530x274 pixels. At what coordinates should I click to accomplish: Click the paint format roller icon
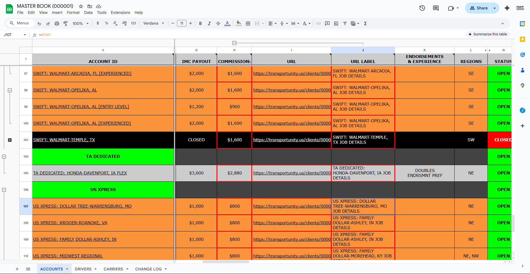click(x=65, y=24)
